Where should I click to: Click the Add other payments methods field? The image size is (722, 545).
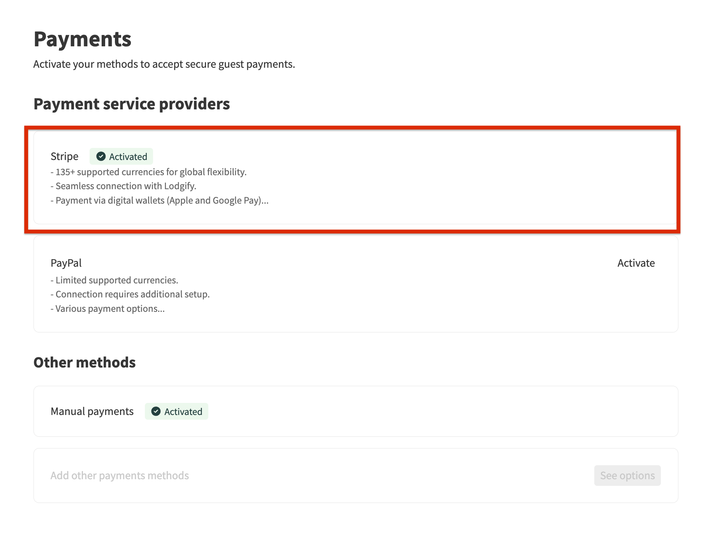119,475
